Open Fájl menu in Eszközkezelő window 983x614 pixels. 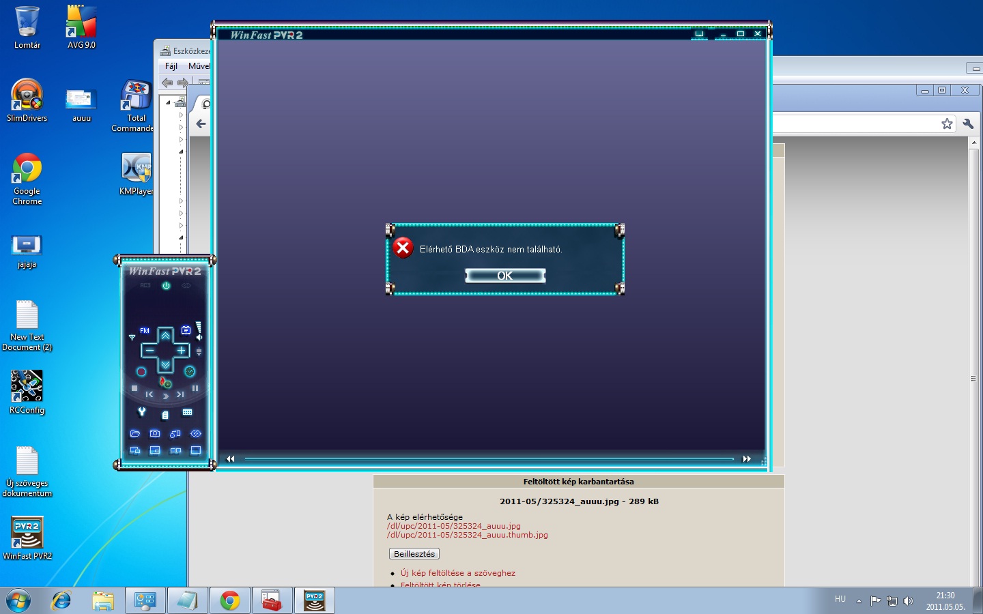[171, 66]
